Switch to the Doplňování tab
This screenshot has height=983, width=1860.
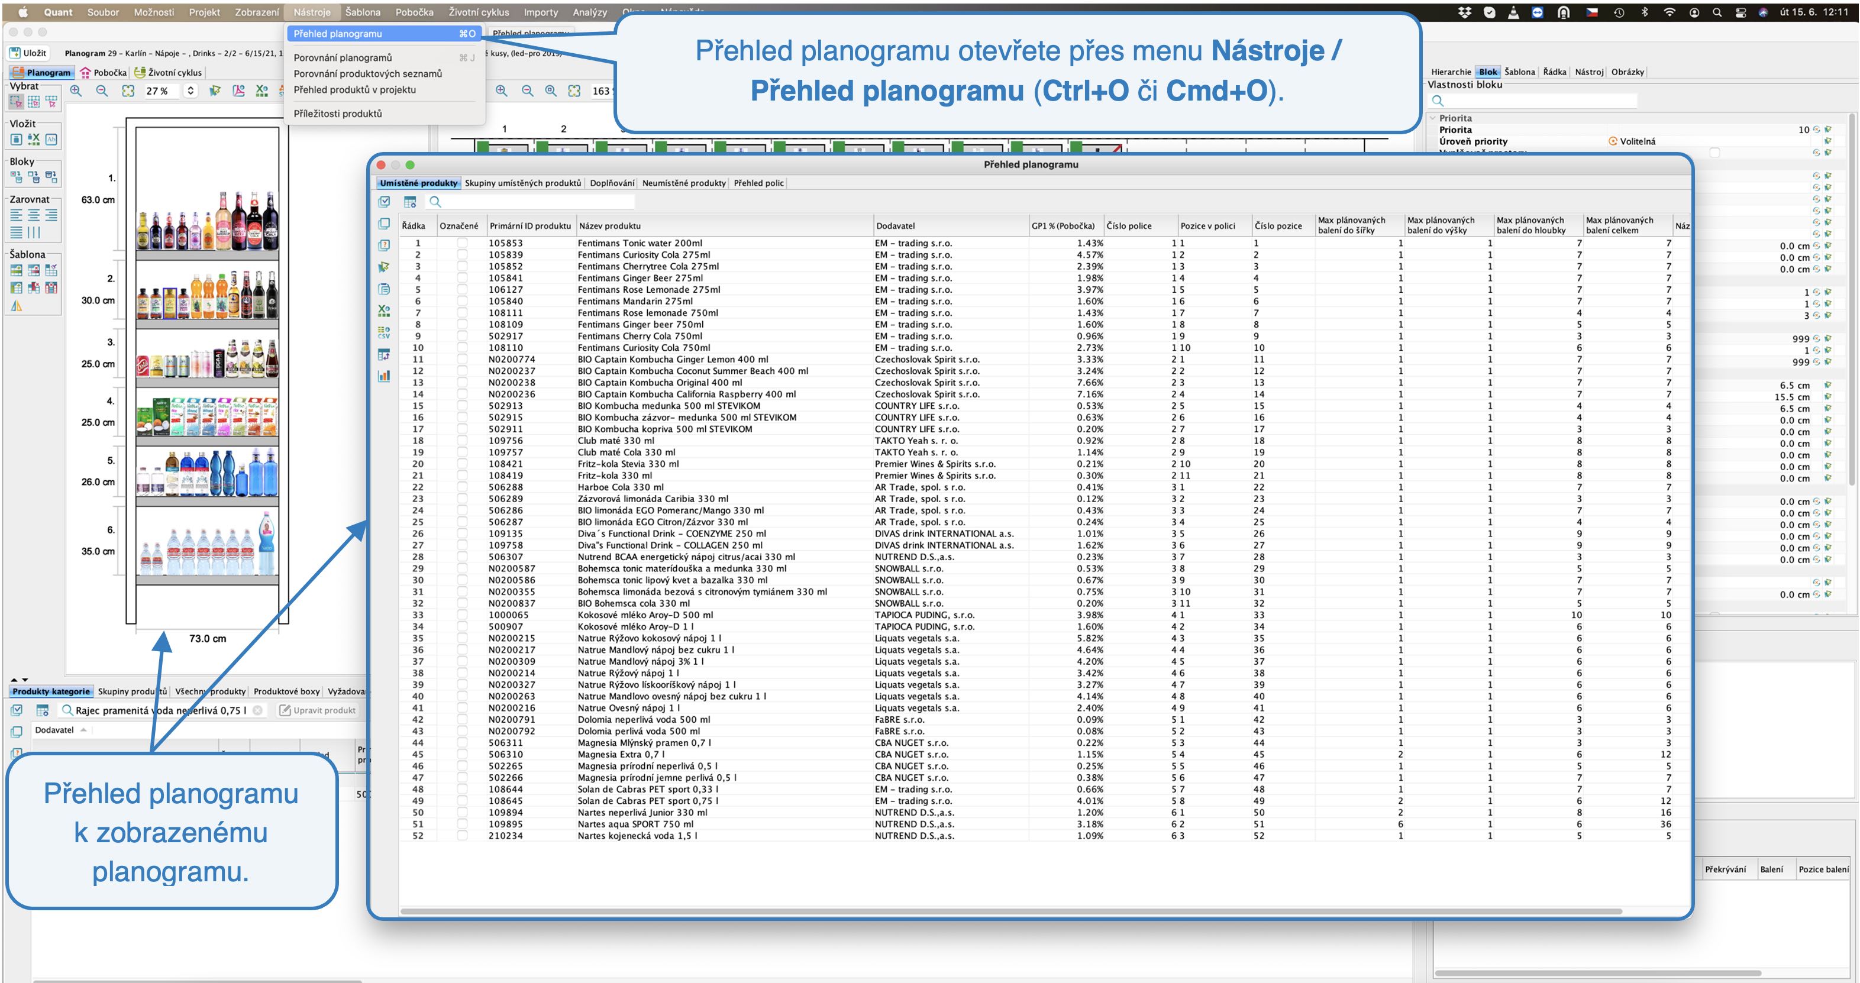612,183
